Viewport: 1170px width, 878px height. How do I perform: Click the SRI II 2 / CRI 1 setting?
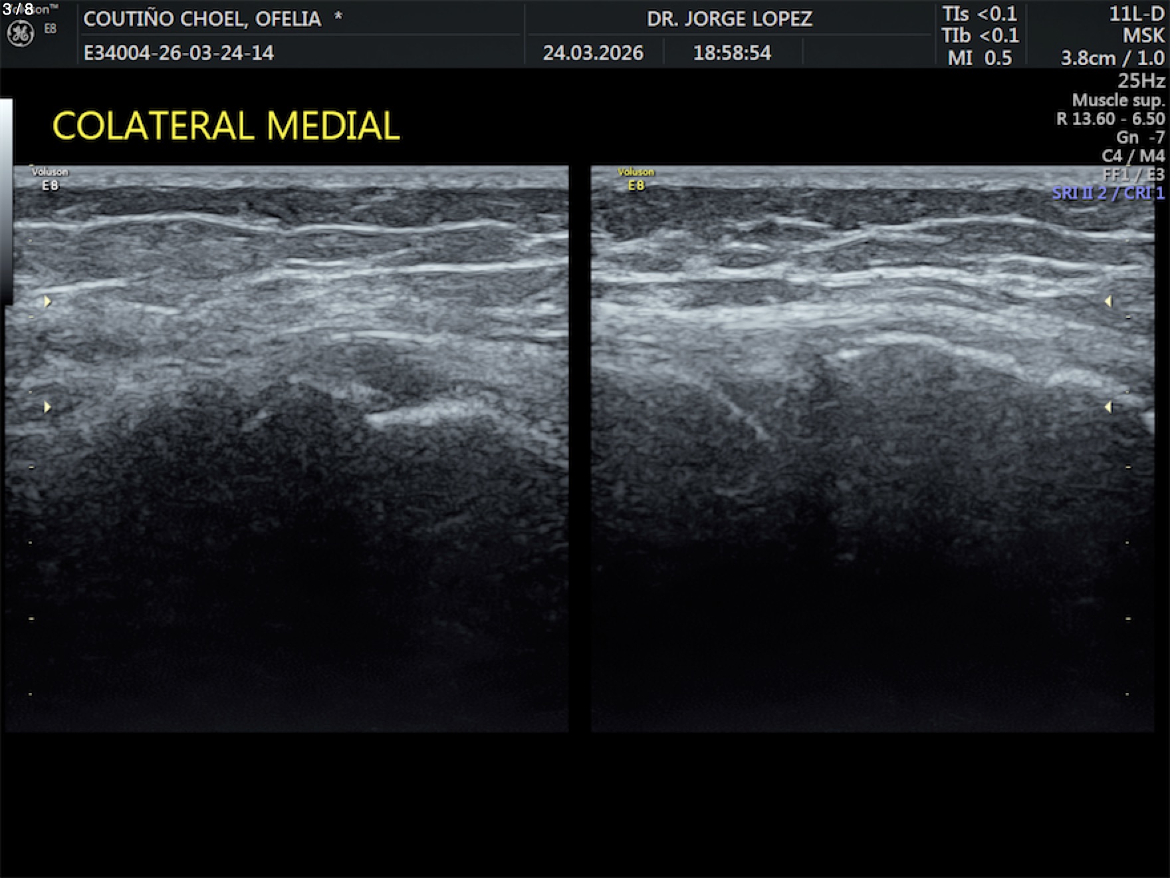(x=1108, y=193)
